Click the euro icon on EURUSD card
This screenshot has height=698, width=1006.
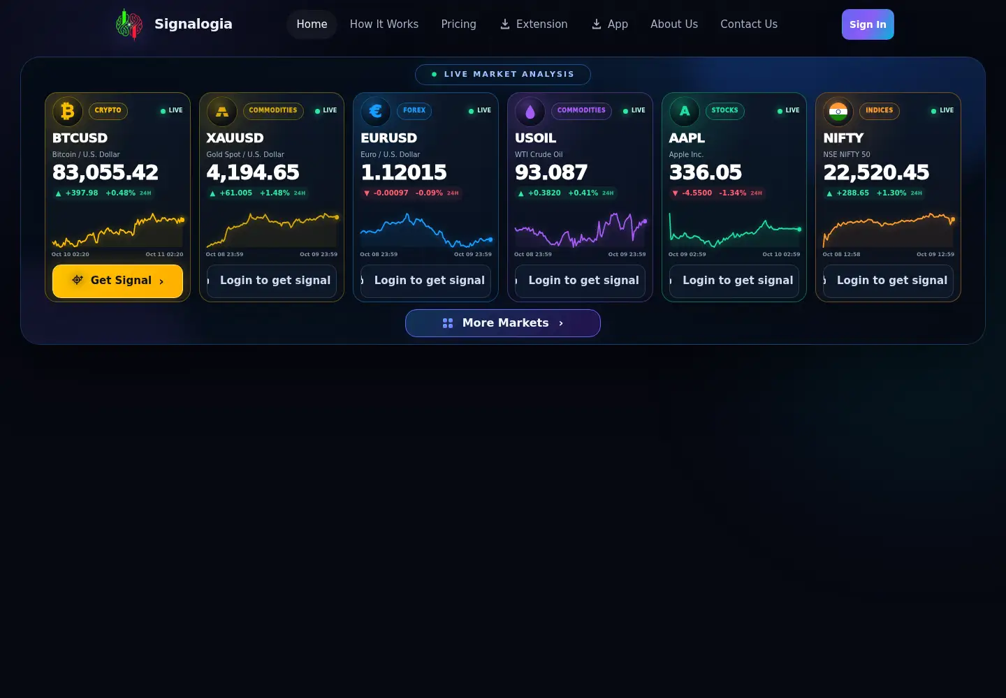coord(376,111)
